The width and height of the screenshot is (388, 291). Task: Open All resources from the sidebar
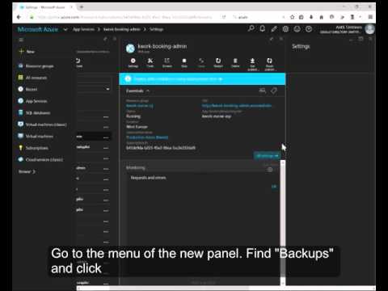(32, 78)
